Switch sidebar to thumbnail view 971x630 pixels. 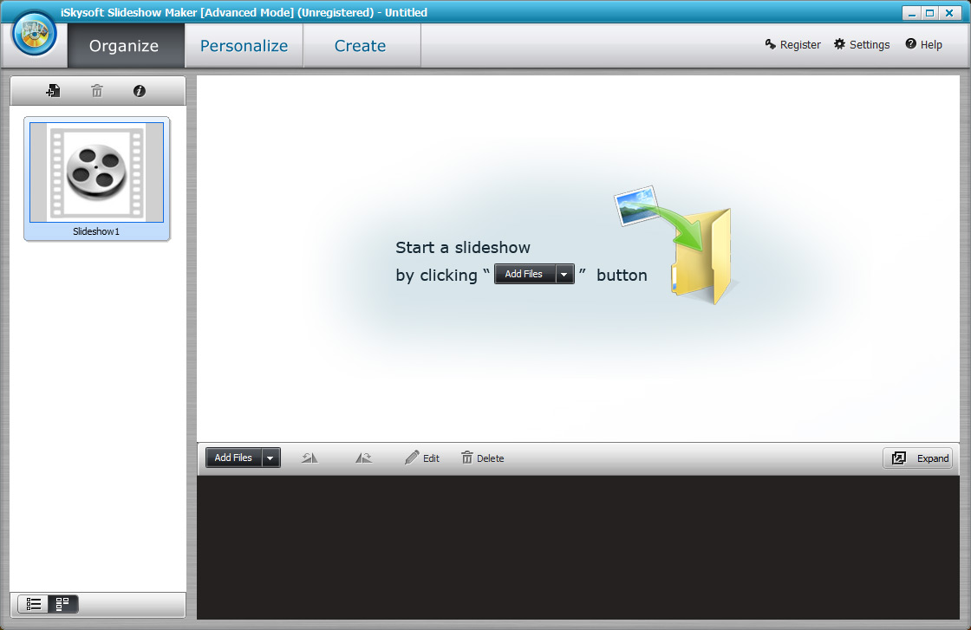tap(63, 604)
